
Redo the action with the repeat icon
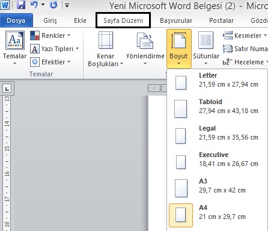pos(53,5)
